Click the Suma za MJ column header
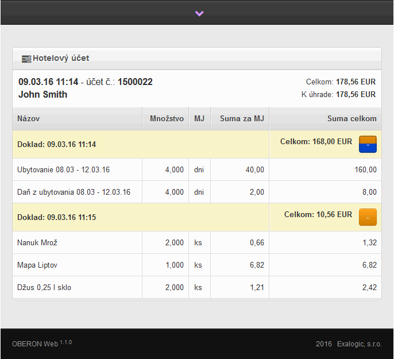Screen dimensions: 394x359 click(242, 119)
